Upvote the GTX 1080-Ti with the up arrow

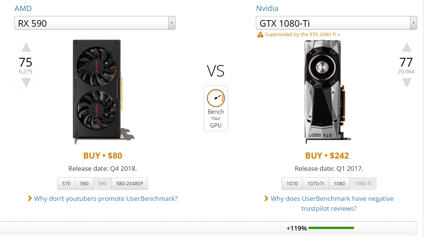point(407,48)
